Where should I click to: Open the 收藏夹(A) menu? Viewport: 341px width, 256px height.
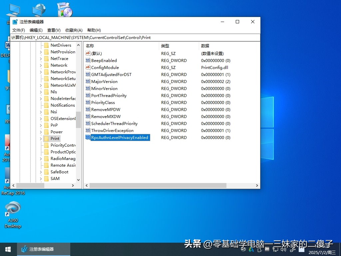74,30
